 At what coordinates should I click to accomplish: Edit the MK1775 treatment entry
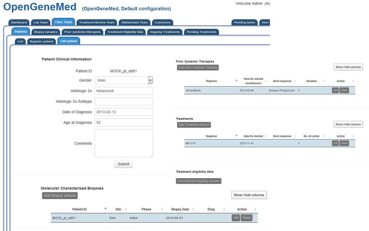tap(335, 143)
